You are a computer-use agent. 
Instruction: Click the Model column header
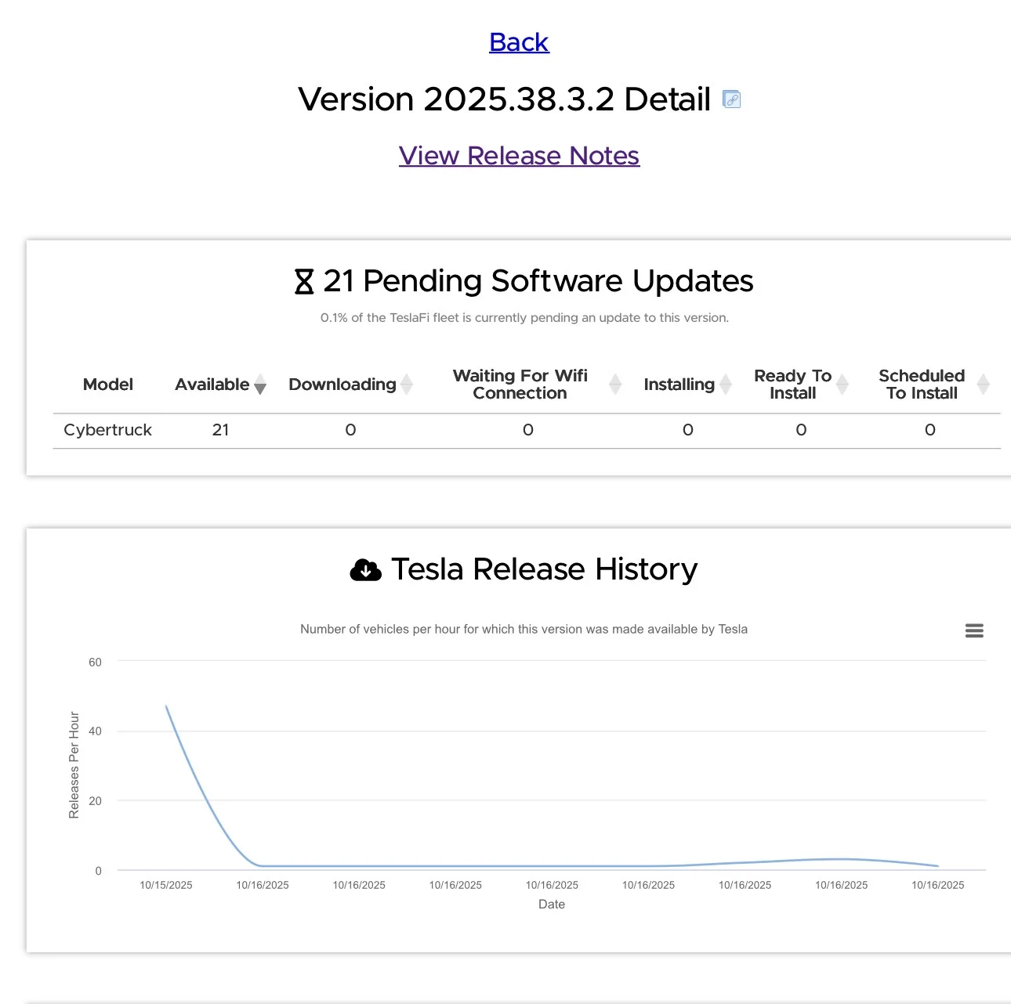(108, 385)
